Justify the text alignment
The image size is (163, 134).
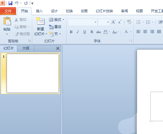tap(159, 31)
